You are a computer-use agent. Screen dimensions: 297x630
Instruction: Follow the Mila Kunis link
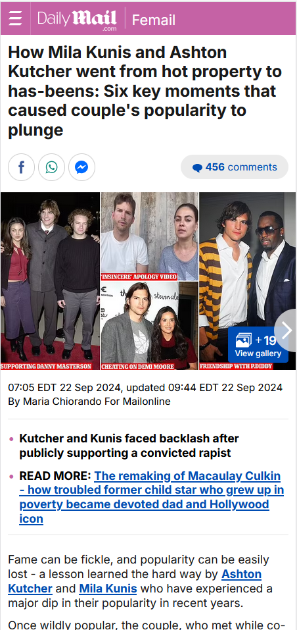[108, 589]
